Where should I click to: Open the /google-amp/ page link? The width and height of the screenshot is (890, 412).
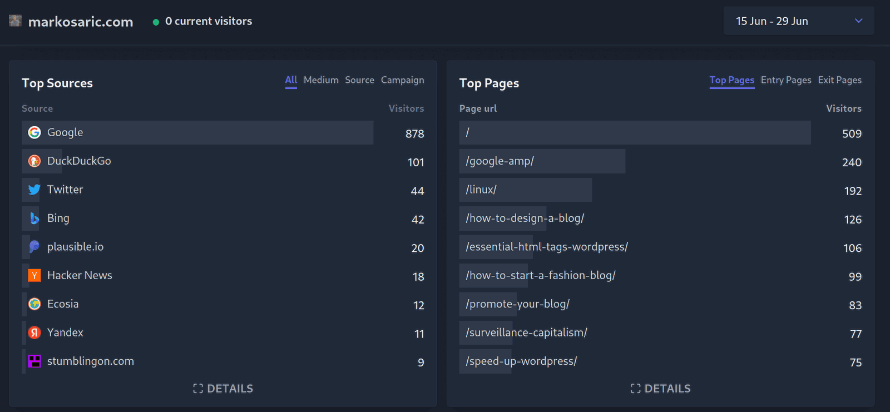[x=500, y=161]
